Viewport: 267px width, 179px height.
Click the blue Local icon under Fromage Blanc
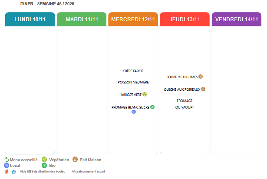pyautogui.click(x=134, y=112)
